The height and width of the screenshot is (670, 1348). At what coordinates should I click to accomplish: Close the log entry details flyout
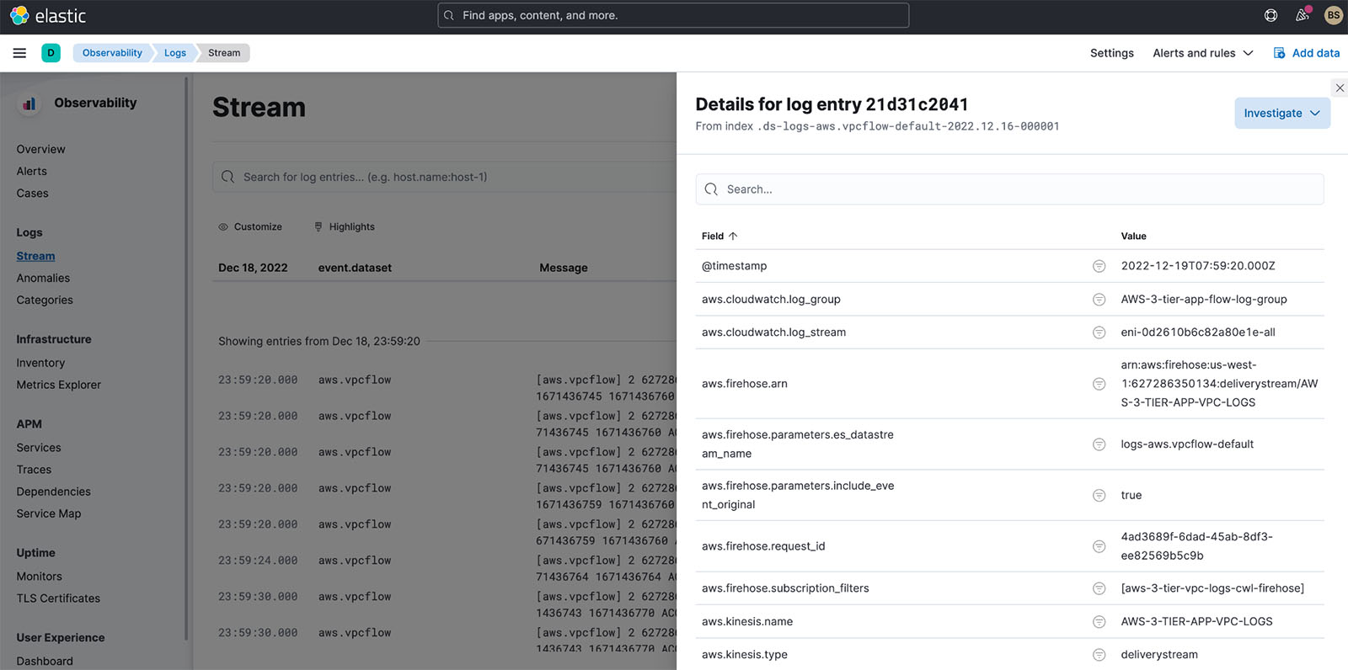pyautogui.click(x=1340, y=88)
